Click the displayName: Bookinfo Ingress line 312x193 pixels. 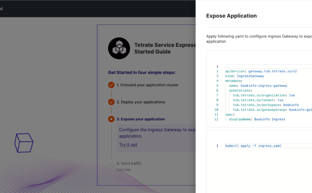(257, 119)
